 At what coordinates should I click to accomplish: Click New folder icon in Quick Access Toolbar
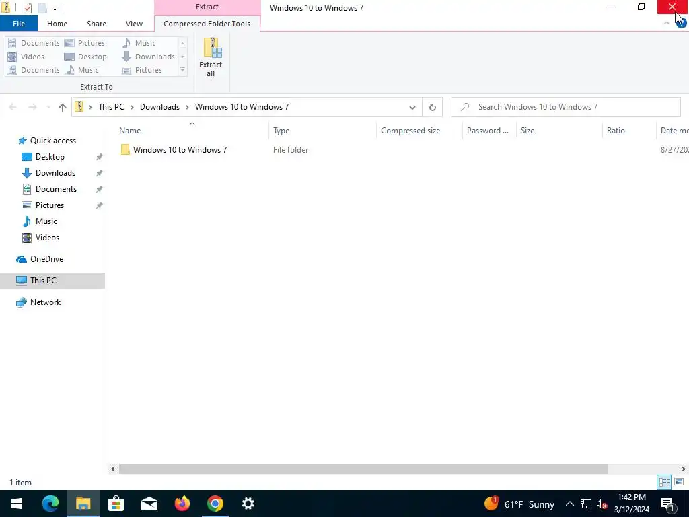42,7
